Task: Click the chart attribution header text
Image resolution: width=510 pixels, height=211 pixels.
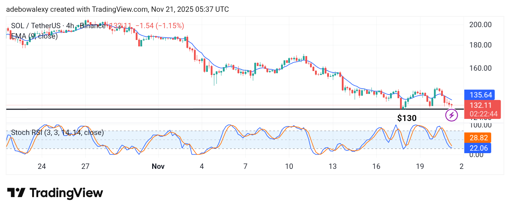Action: click(117, 9)
